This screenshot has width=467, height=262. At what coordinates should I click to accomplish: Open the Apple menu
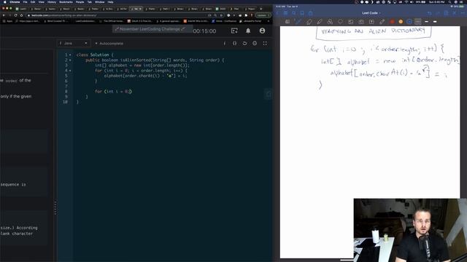tap(4, 1)
